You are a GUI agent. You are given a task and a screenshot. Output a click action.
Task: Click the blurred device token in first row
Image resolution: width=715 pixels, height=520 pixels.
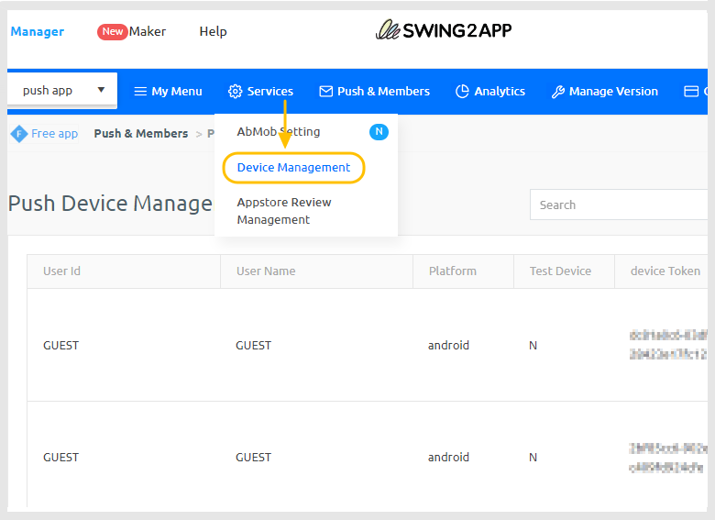point(668,345)
